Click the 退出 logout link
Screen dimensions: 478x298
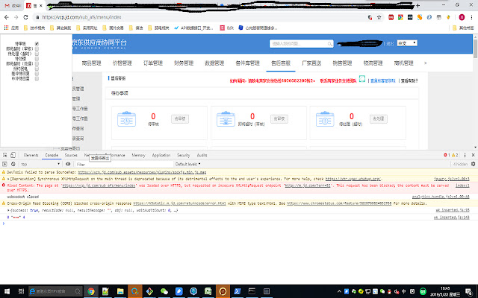(x=390, y=44)
